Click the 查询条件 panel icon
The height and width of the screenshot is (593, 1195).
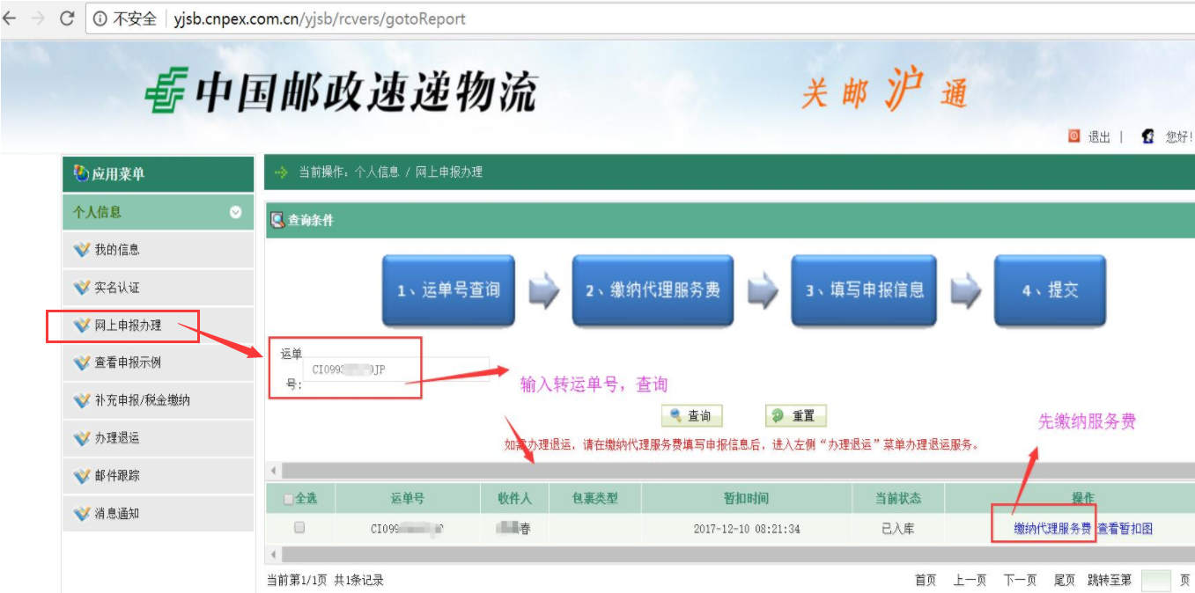(277, 220)
